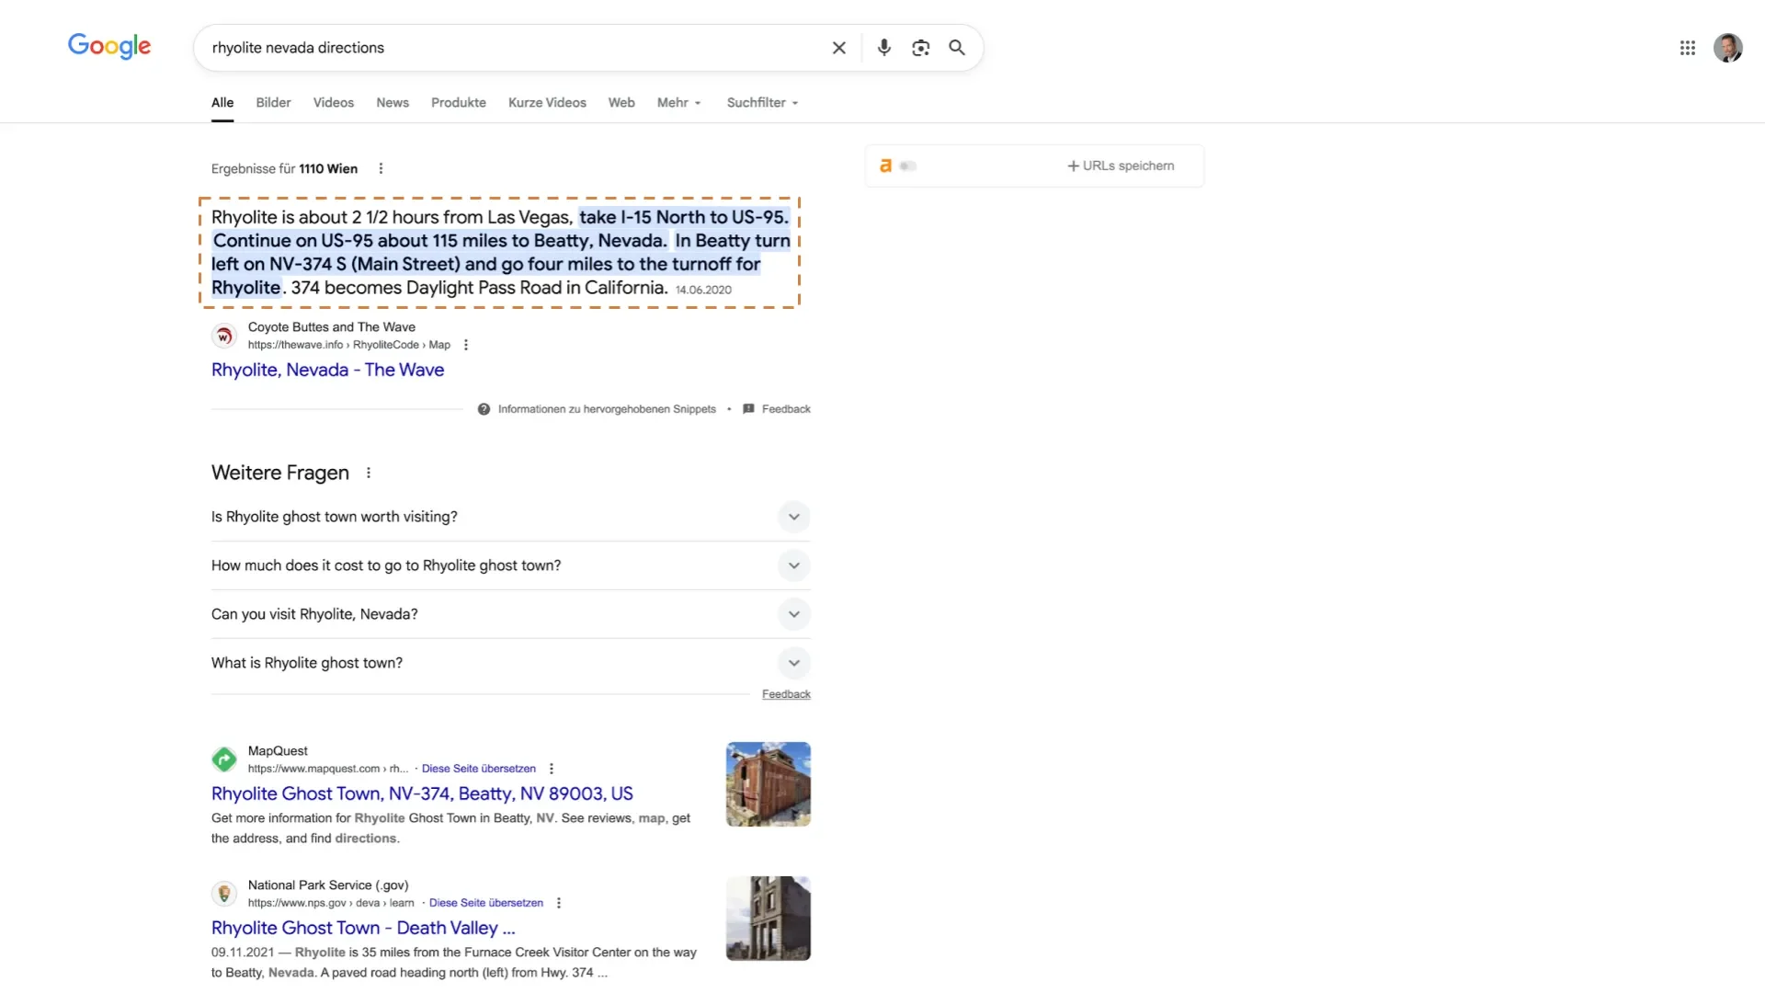Toggle the switch next to orange 'a' icon
Viewport: 1765px width, 993px height.
point(908,166)
